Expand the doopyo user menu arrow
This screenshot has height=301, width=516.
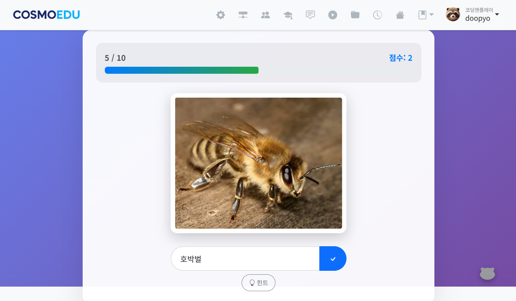click(x=497, y=14)
